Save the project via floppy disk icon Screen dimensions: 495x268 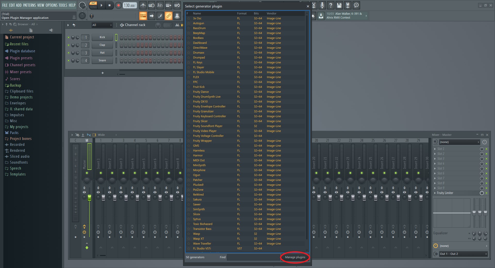[x=339, y=5]
